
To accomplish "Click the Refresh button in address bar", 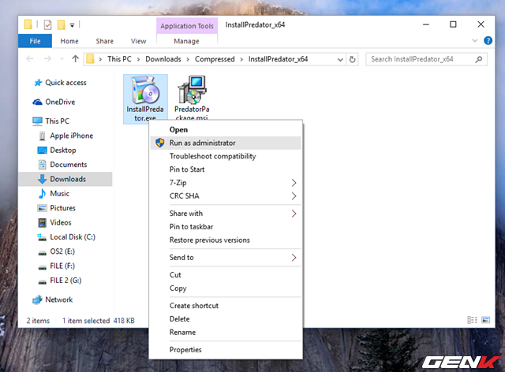I will click(x=352, y=59).
